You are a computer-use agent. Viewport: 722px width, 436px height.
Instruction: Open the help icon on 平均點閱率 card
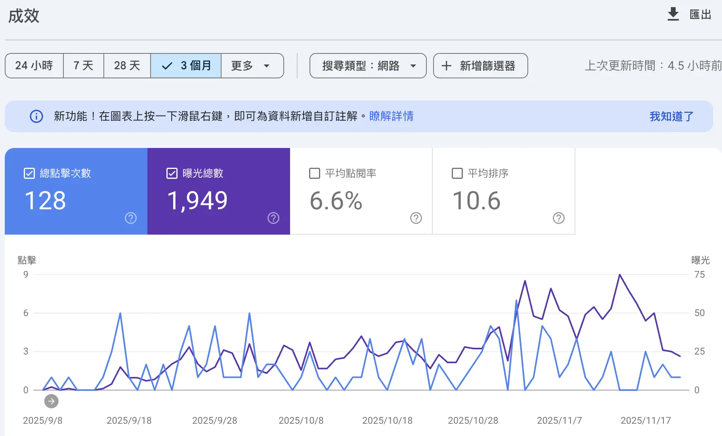416,218
